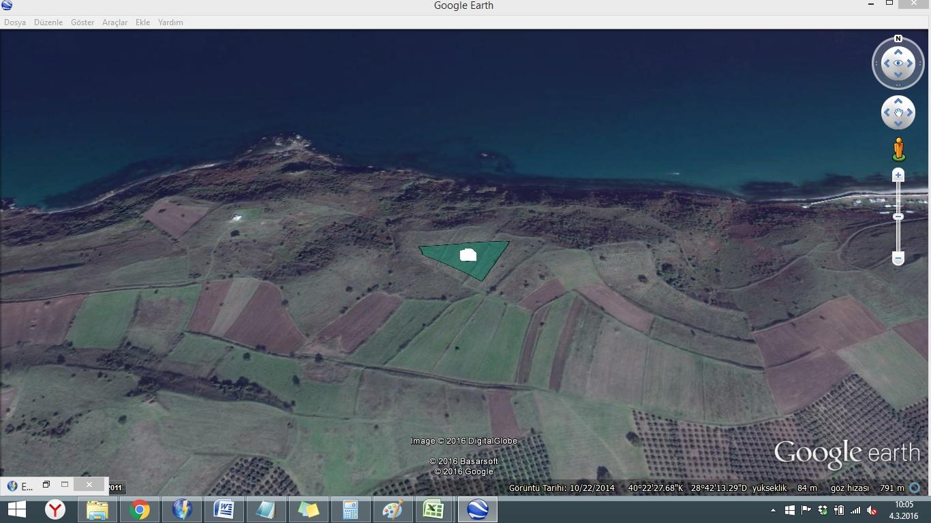This screenshot has width=931, height=523.
Task: Expand the Yardım menu
Action: coord(170,22)
